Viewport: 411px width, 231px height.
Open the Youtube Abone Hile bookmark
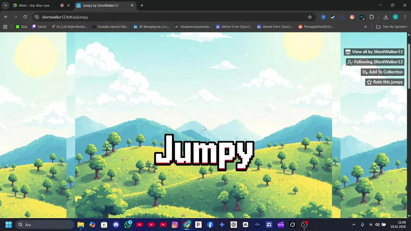[110, 27]
